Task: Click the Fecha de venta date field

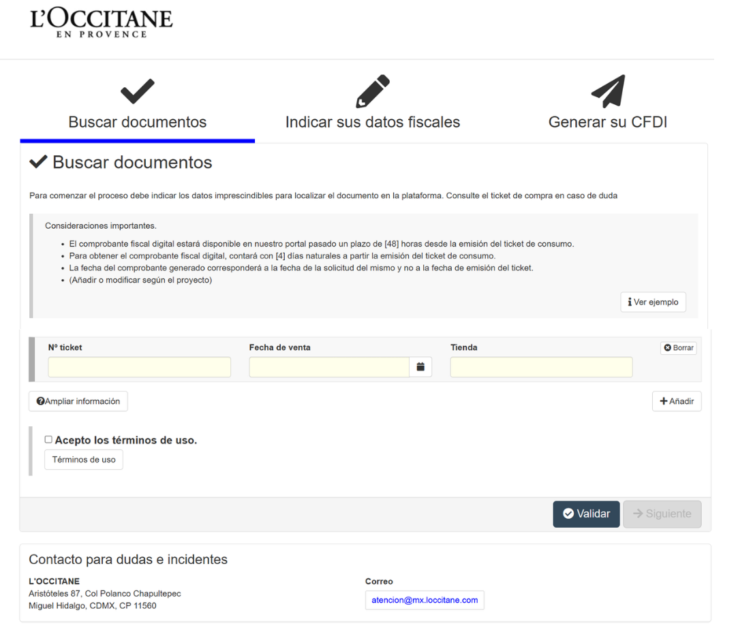Action: point(329,367)
